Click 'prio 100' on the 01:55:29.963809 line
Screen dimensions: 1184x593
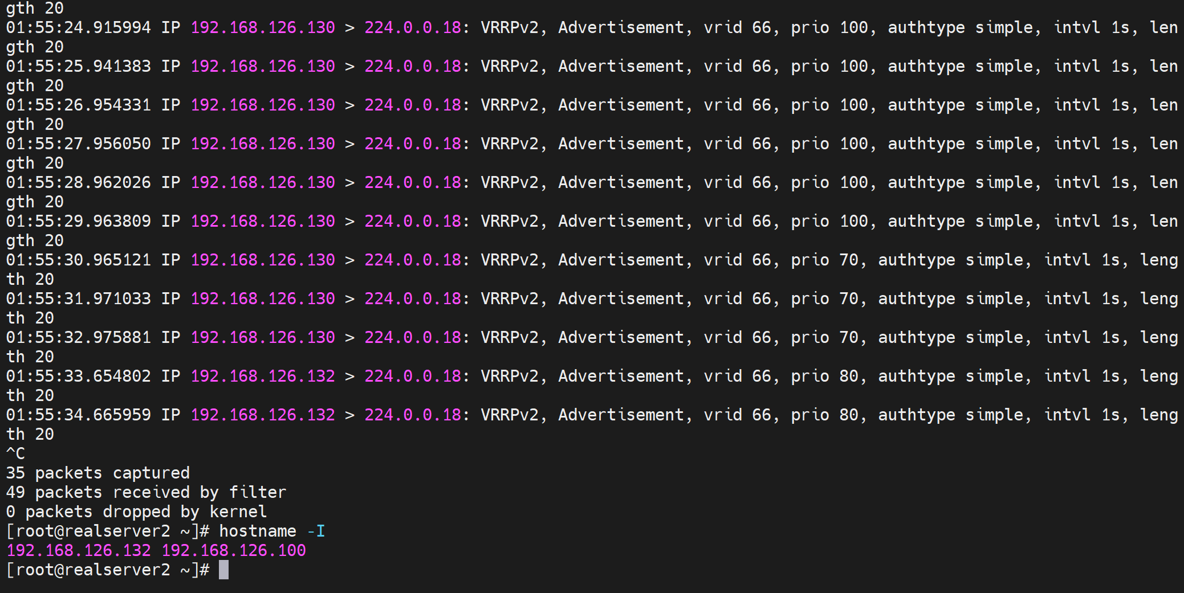click(829, 221)
